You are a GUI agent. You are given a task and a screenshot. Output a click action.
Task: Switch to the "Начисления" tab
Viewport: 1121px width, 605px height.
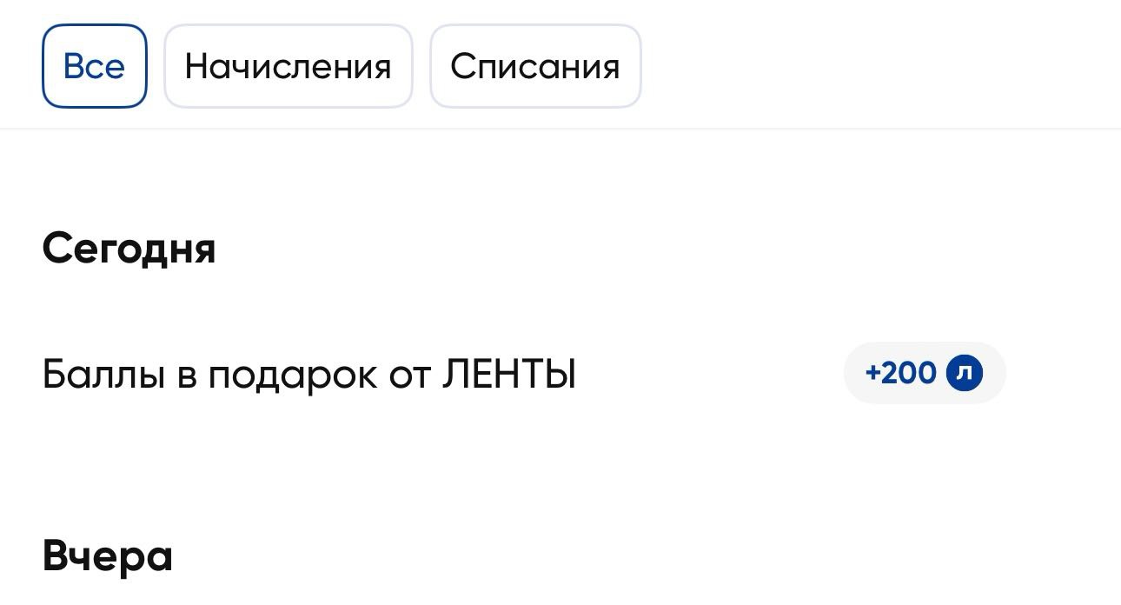pyautogui.click(x=288, y=66)
